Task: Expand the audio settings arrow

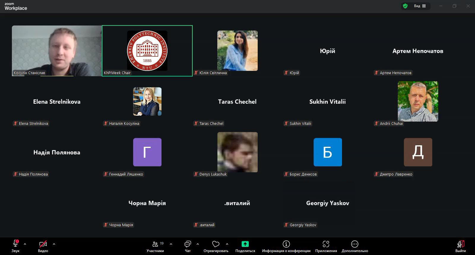Action: click(25, 244)
